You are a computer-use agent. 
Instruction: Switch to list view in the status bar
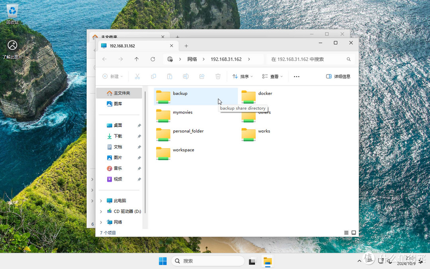(x=346, y=232)
